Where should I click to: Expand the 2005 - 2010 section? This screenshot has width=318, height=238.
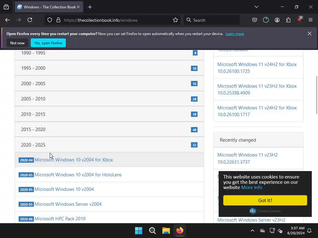[109, 99]
